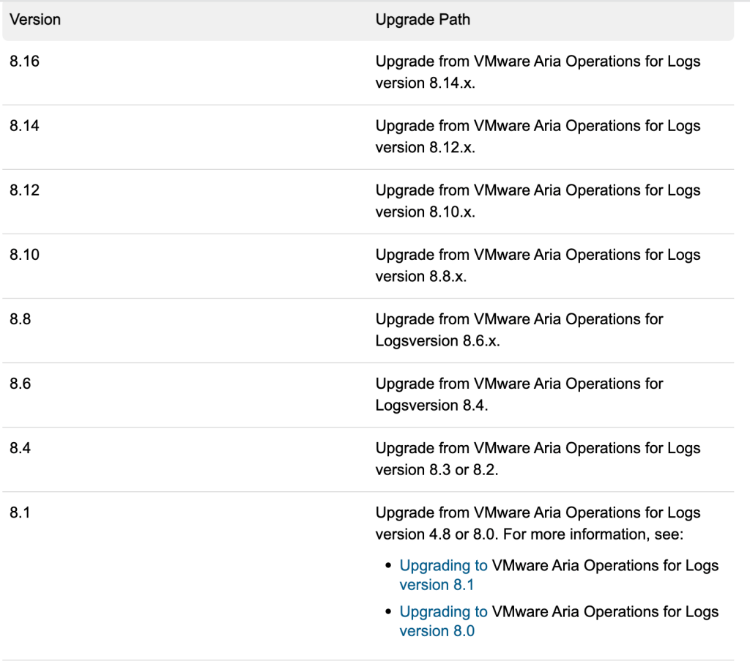
Task: Open the Upgrading to version 8.1 link
Action: (x=443, y=566)
